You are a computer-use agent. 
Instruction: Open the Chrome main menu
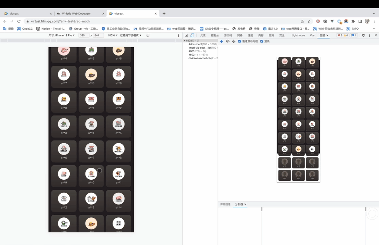(374, 21)
